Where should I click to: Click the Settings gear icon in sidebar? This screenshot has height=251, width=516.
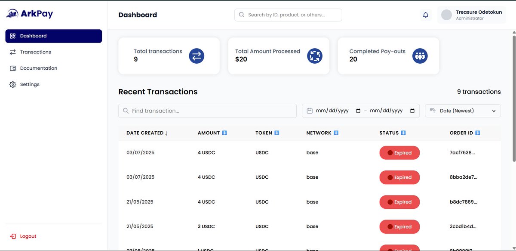coord(12,84)
